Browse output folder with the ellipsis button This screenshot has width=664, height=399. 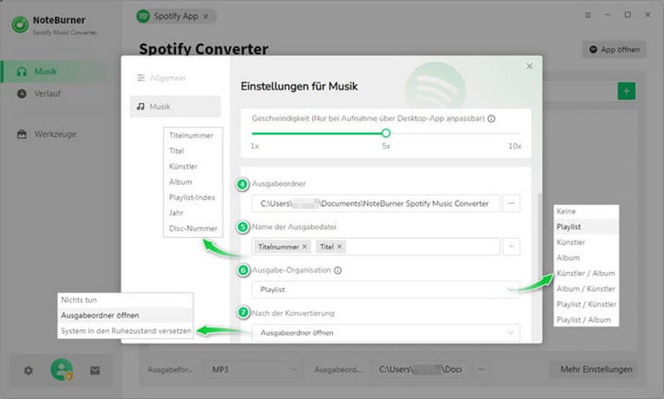[511, 203]
